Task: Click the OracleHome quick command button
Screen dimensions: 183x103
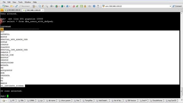Action: [156, 100]
